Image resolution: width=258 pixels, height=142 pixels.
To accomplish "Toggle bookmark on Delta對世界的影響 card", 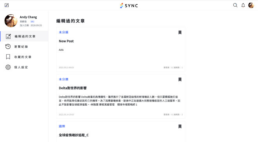I will (x=180, y=80).
